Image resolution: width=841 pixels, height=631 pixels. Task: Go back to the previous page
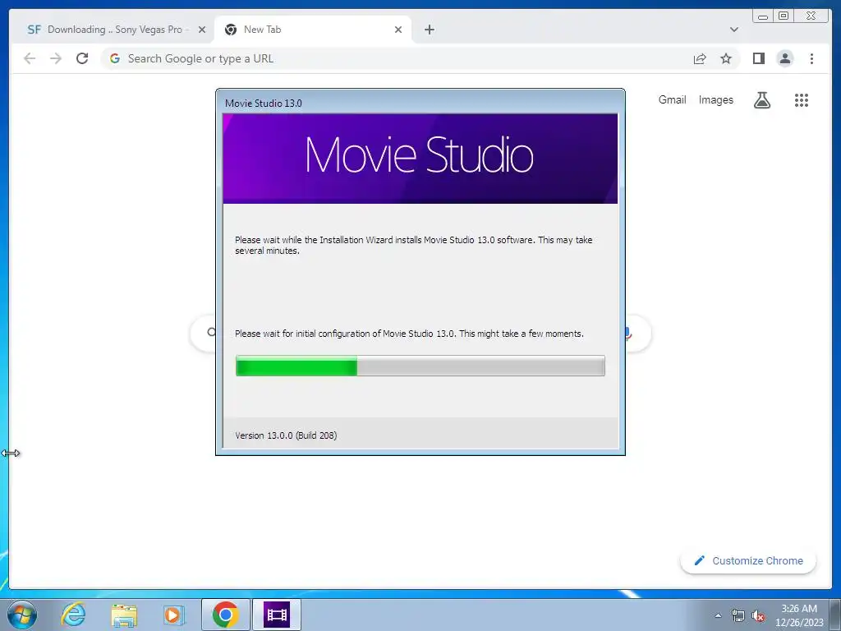pos(30,58)
